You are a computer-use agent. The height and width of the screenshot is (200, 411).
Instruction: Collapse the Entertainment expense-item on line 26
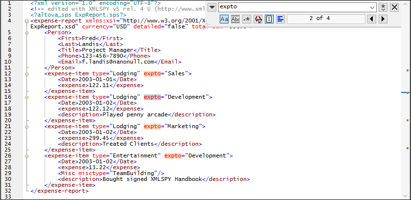click(26, 156)
